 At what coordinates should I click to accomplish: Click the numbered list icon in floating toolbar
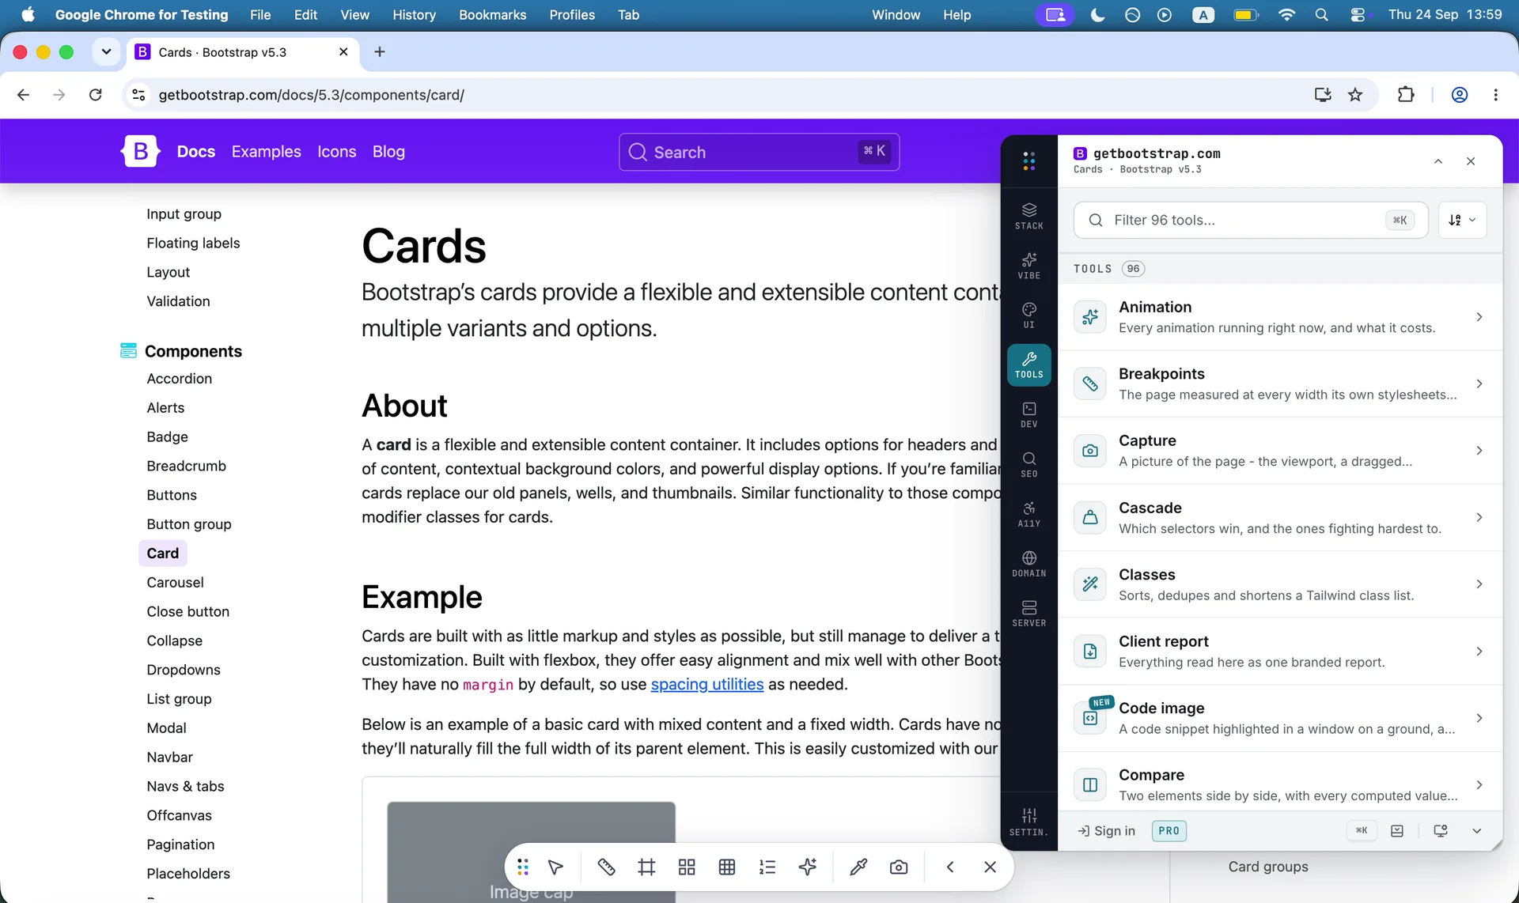coord(767,867)
